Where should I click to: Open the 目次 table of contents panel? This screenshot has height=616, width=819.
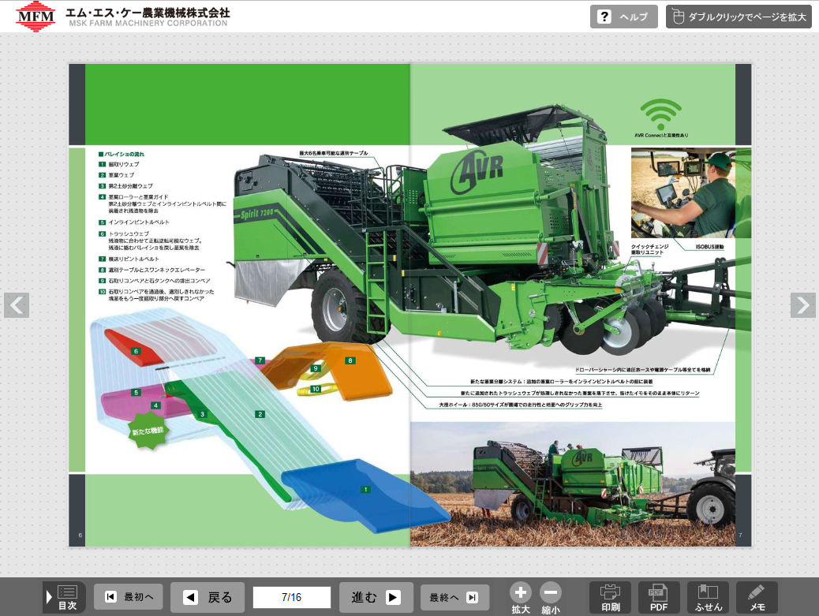(x=64, y=598)
